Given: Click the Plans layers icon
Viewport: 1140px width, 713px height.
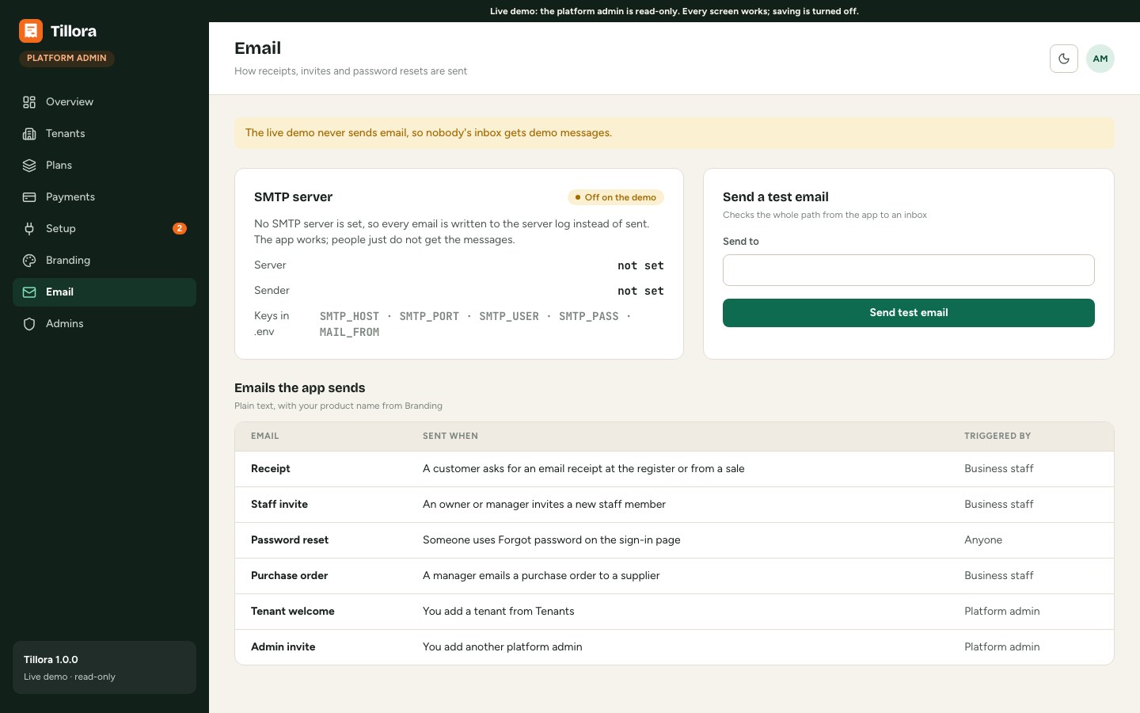Looking at the screenshot, I should tap(29, 166).
